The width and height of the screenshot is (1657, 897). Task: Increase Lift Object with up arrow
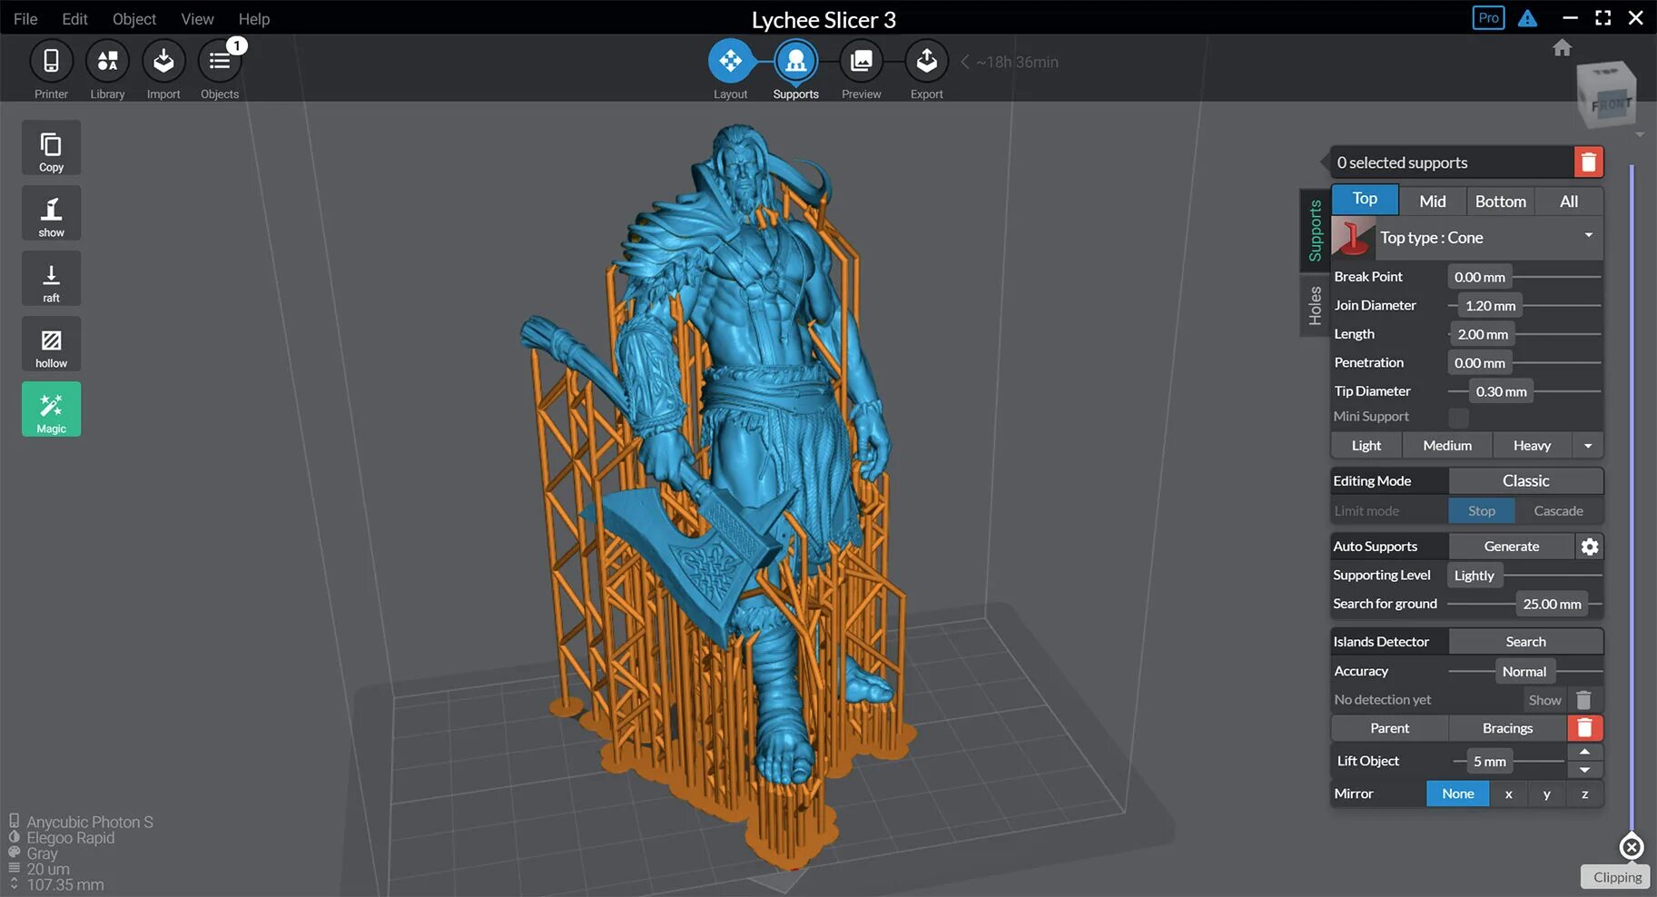1585,752
